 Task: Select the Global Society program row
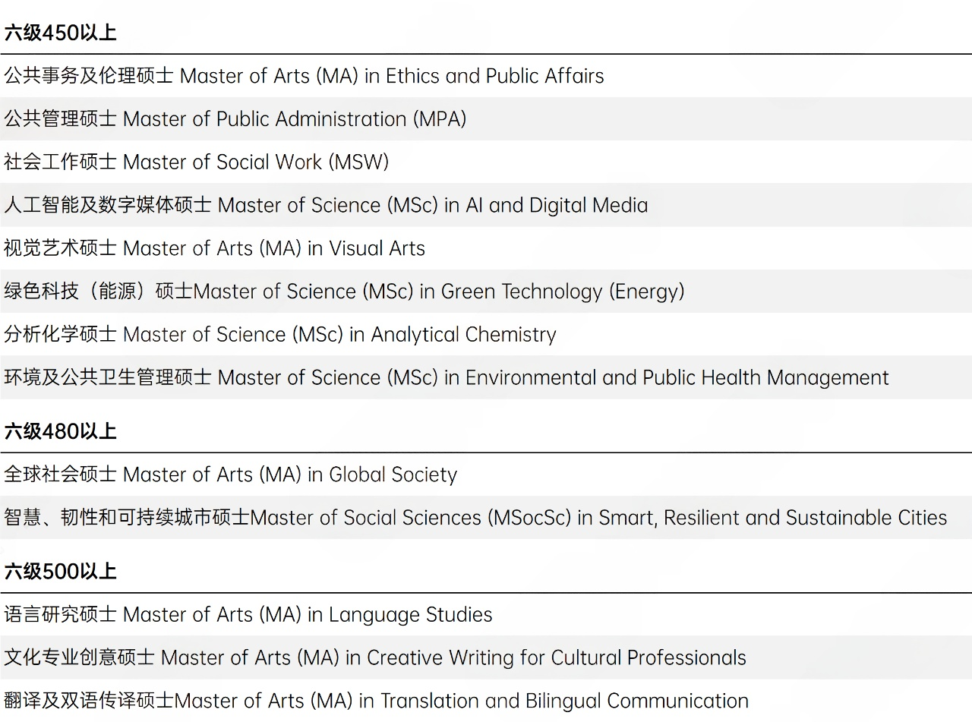pyautogui.click(x=230, y=475)
